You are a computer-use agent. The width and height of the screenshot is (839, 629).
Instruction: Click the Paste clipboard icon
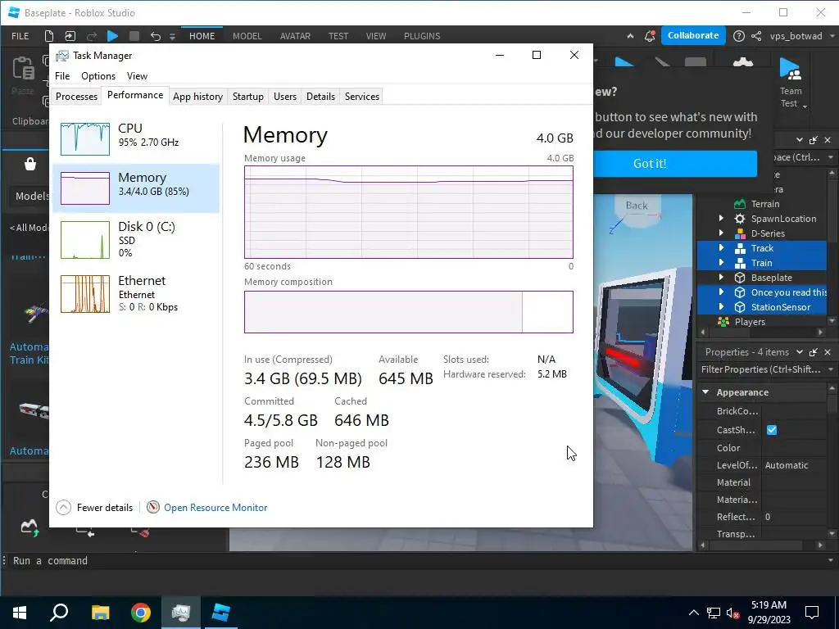23,69
